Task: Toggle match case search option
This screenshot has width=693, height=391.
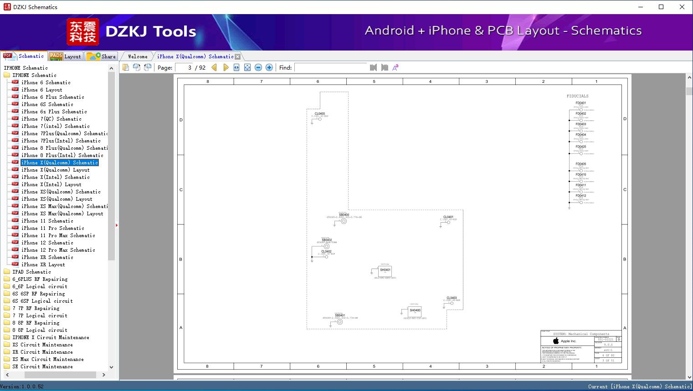Action: [x=395, y=67]
